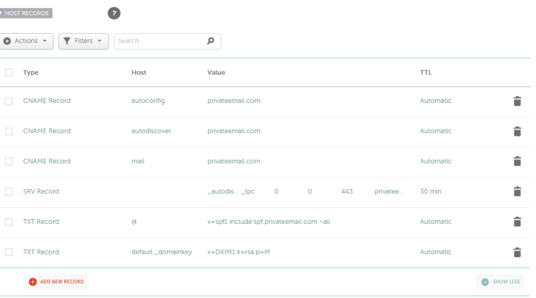Check the autoconfig record checkbox
This screenshot has width=536, height=298.
point(9,101)
